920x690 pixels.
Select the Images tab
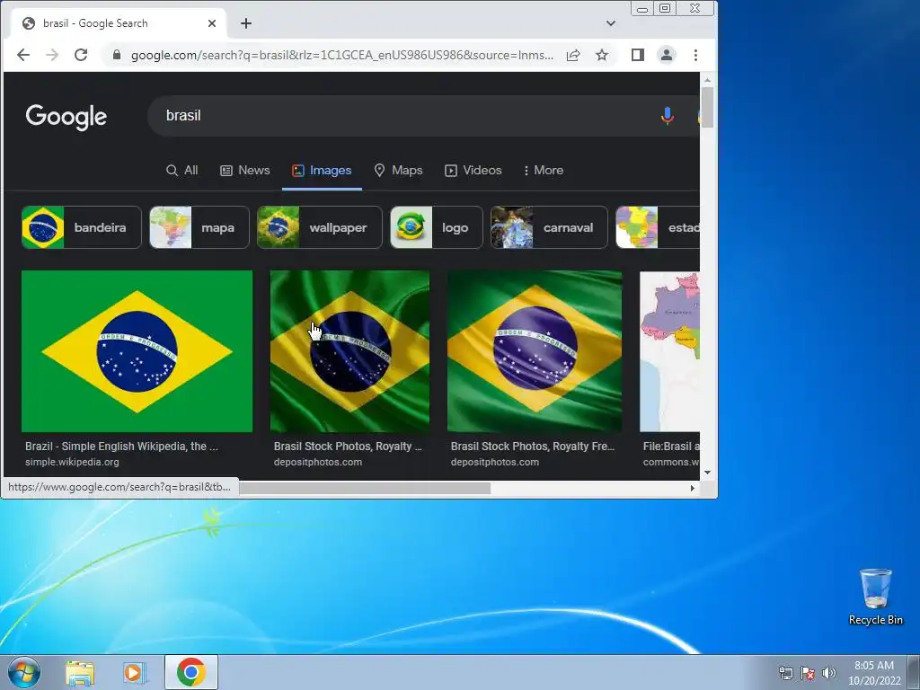(x=323, y=170)
